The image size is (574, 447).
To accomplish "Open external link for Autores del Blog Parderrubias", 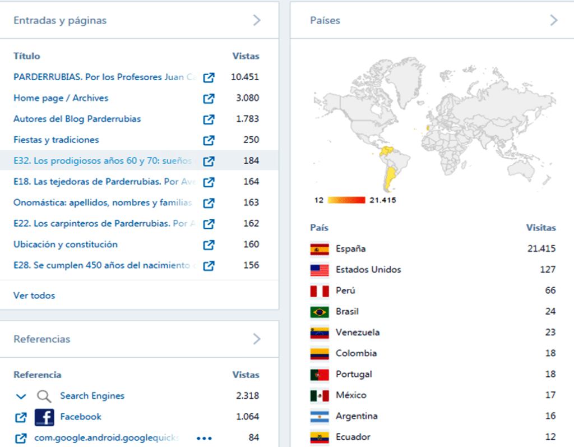I will (x=209, y=119).
